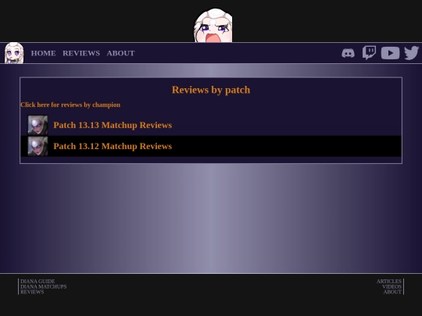Click Diana portrait beside Patch 13.13
422x316 pixels.
tap(38, 125)
